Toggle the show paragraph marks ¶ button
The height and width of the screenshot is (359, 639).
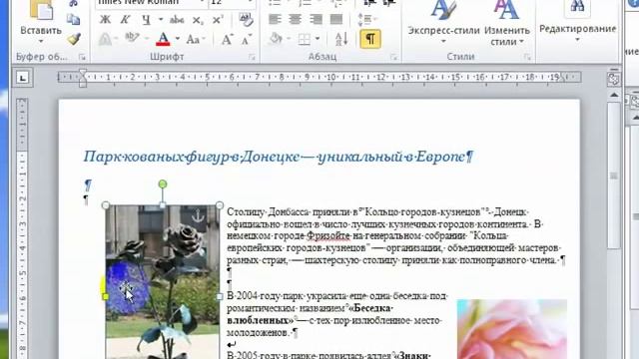pos(370,39)
